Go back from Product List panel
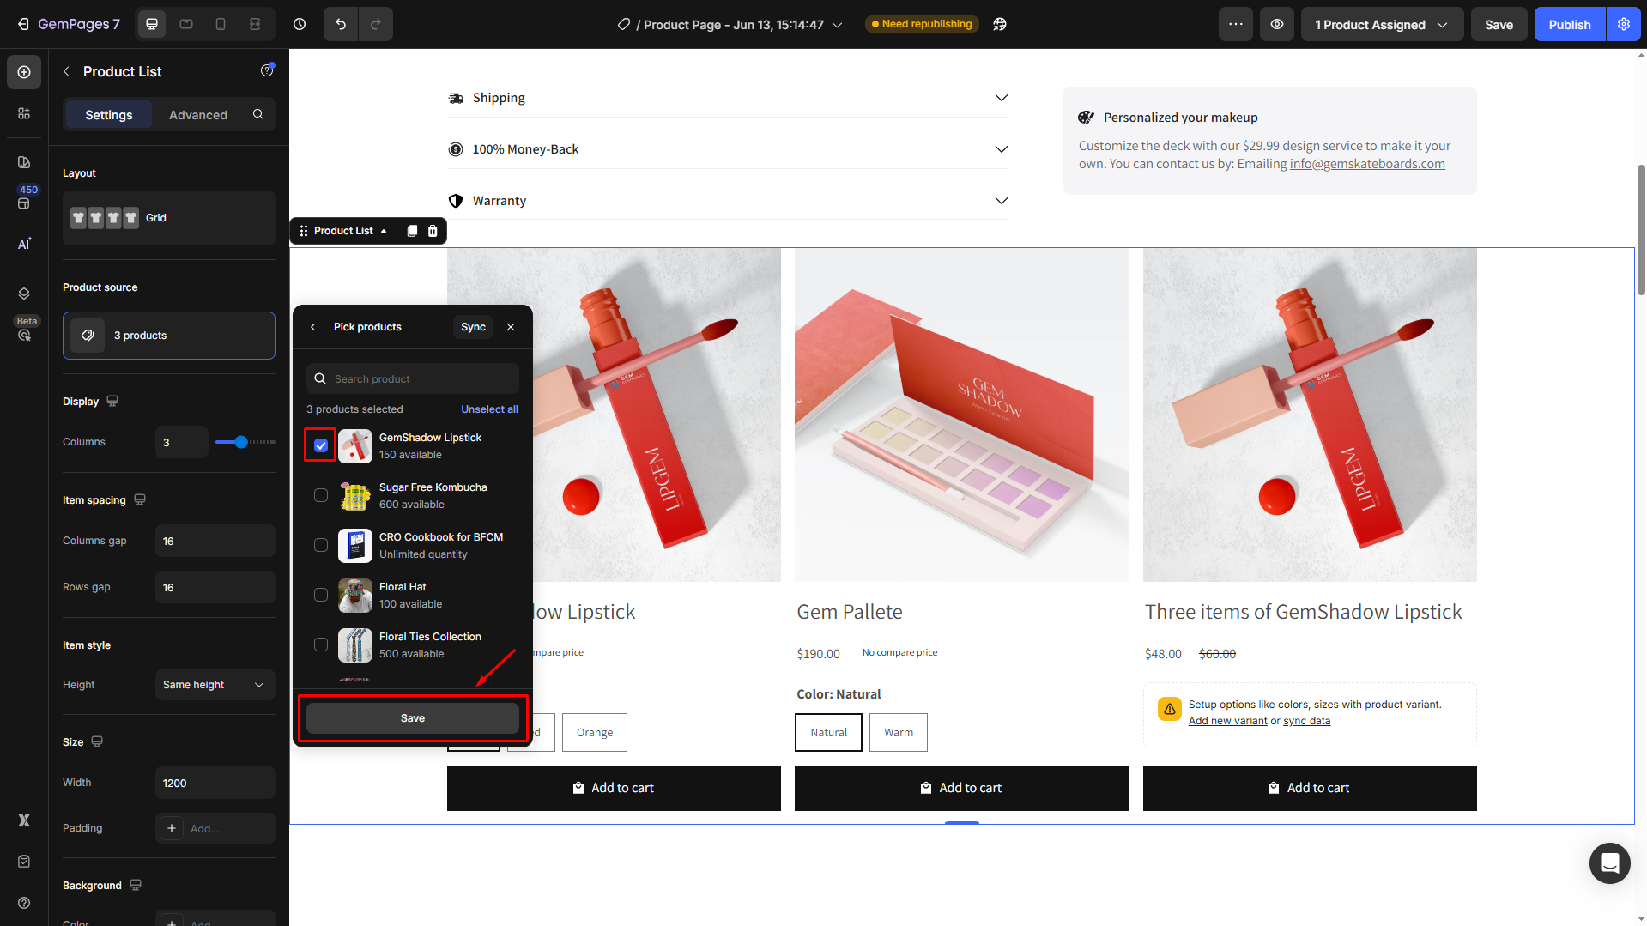This screenshot has height=926, width=1647. [66, 71]
